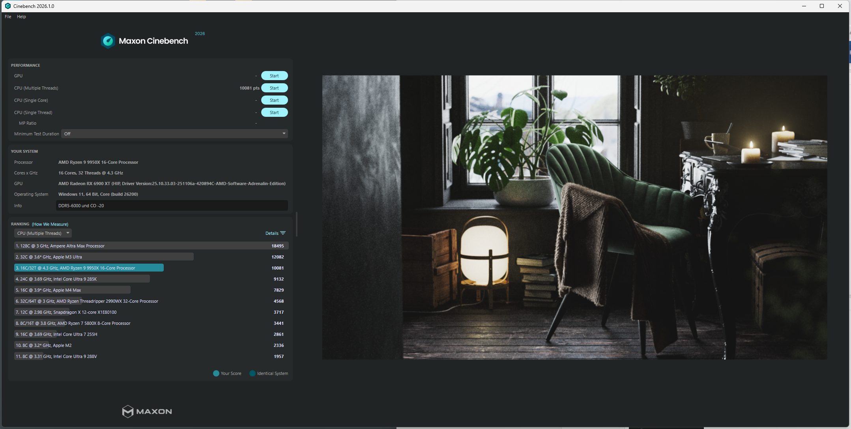Click the Identical System legend color dot
Image resolution: width=851 pixels, height=429 pixels.
252,373
